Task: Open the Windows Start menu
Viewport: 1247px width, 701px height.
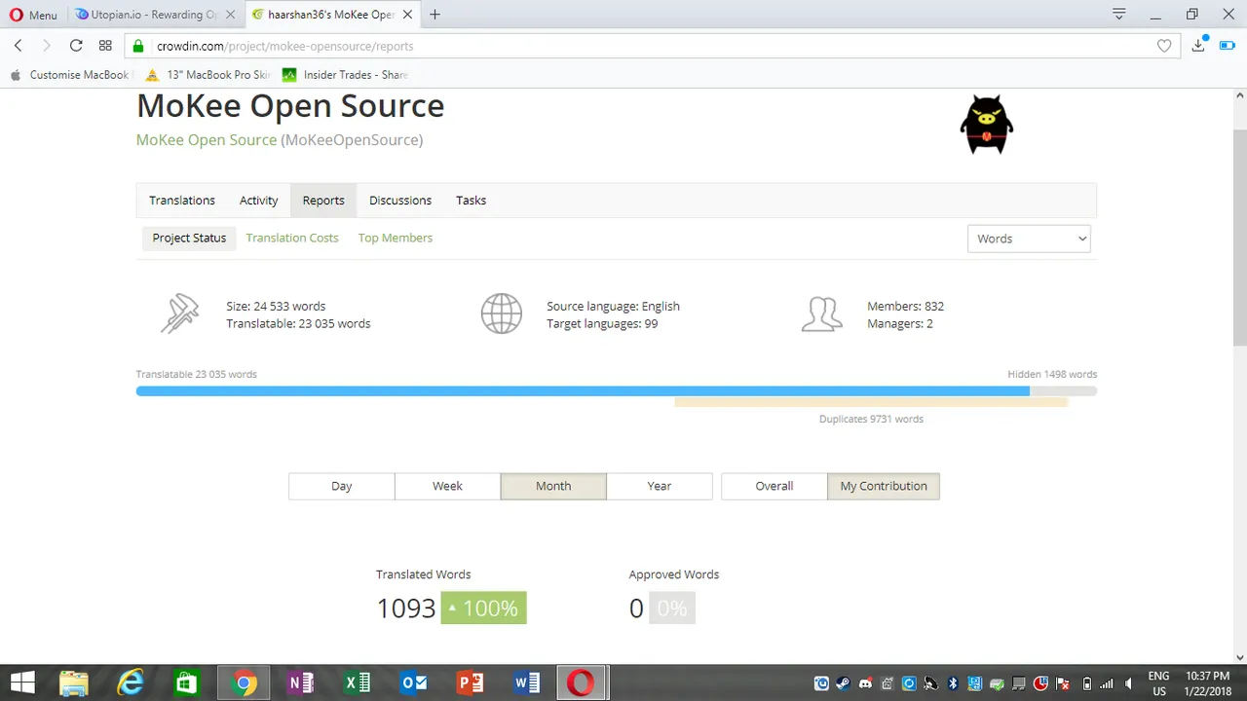Action: pos(21,683)
